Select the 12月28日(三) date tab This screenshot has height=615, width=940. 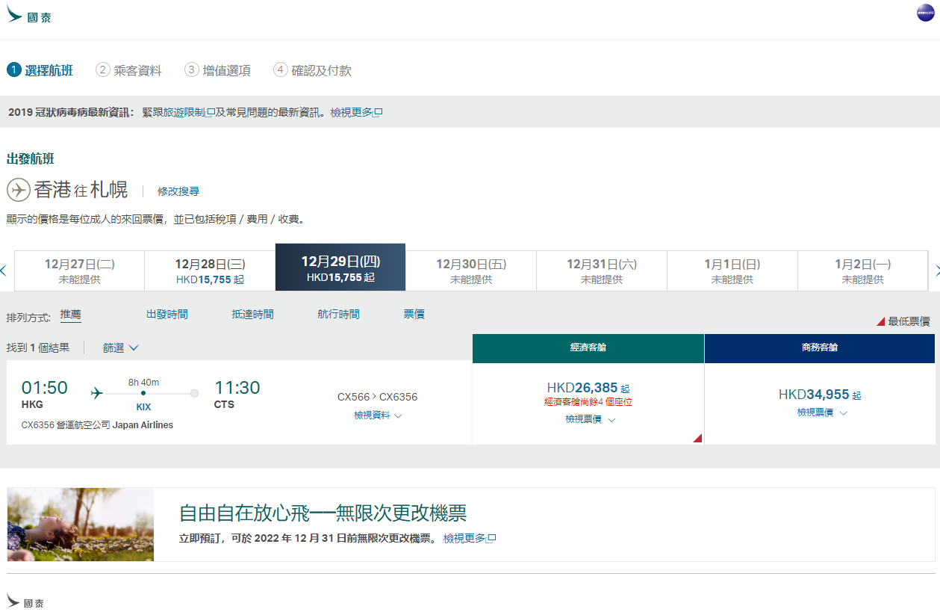pos(210,271)
